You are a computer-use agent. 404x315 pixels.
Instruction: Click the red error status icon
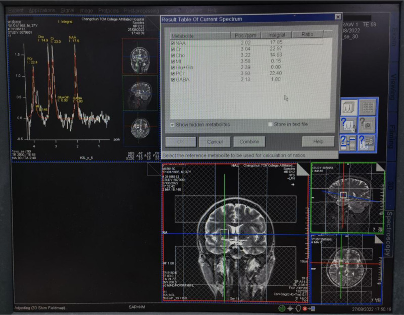pyautogui.click(x=305, y=308)
